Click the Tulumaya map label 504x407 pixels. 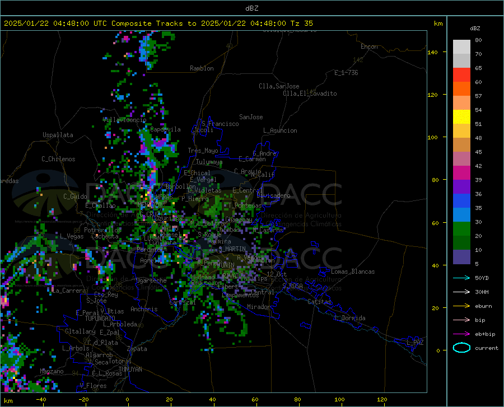coord(209,162)
